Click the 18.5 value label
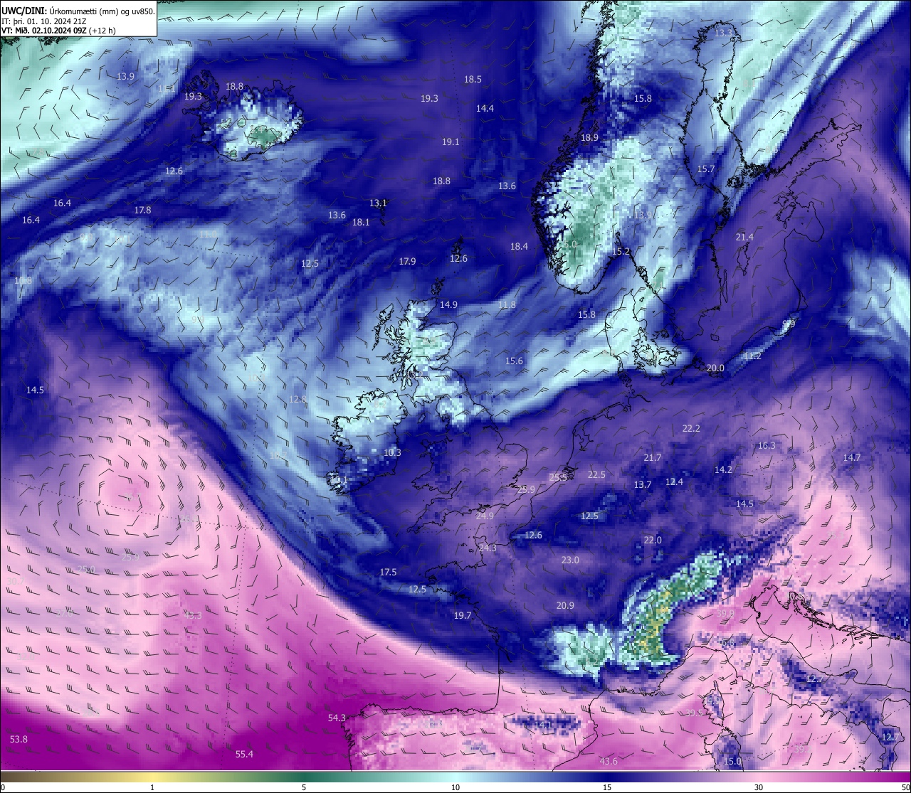 [x=473, y=79]
